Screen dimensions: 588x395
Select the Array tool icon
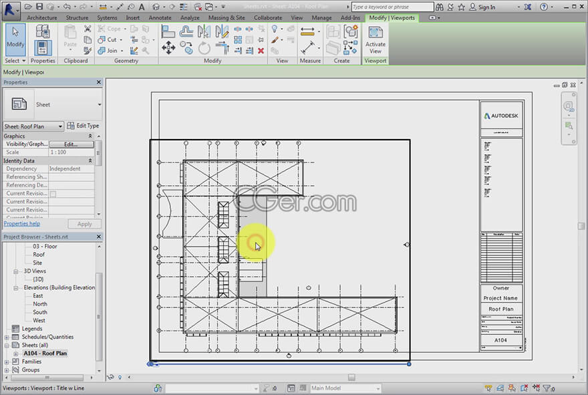[x=238, y=39]
